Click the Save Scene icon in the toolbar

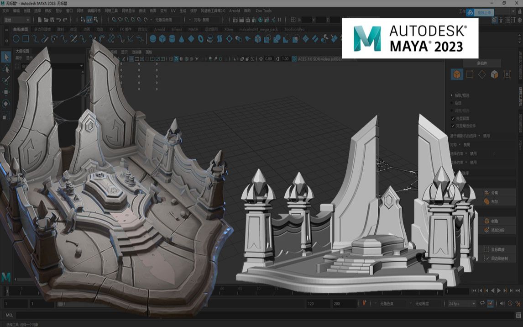point(52,19)
